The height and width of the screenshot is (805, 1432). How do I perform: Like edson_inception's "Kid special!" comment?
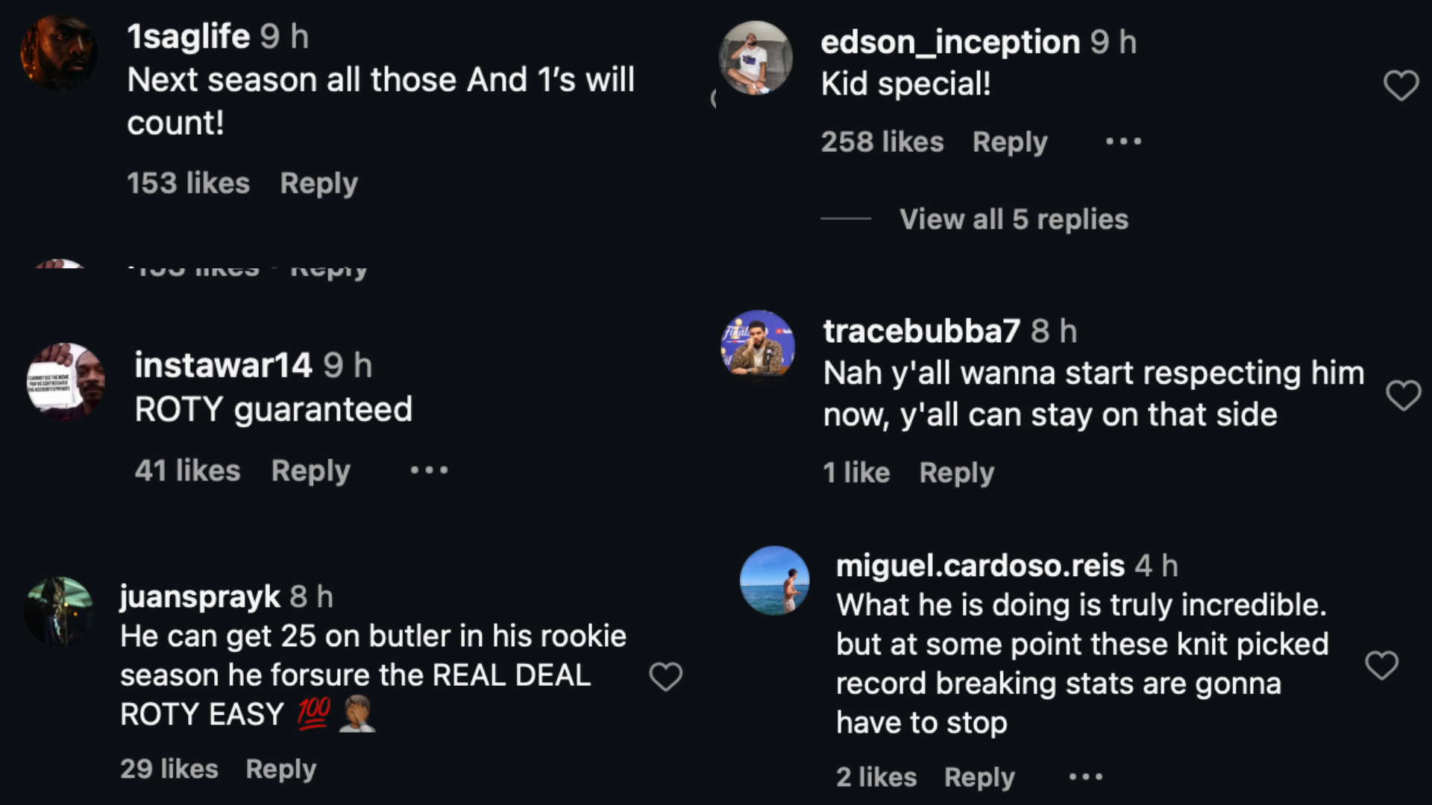(1401, 86)
